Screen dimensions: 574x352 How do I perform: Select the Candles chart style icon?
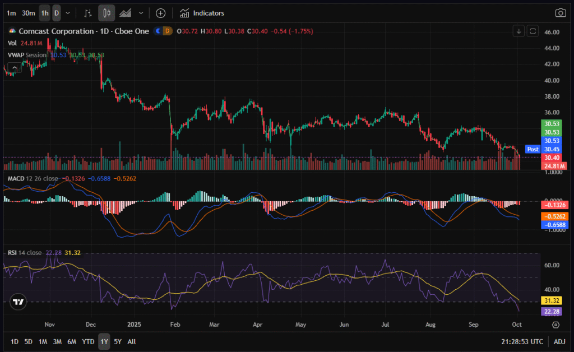[107, 13]
